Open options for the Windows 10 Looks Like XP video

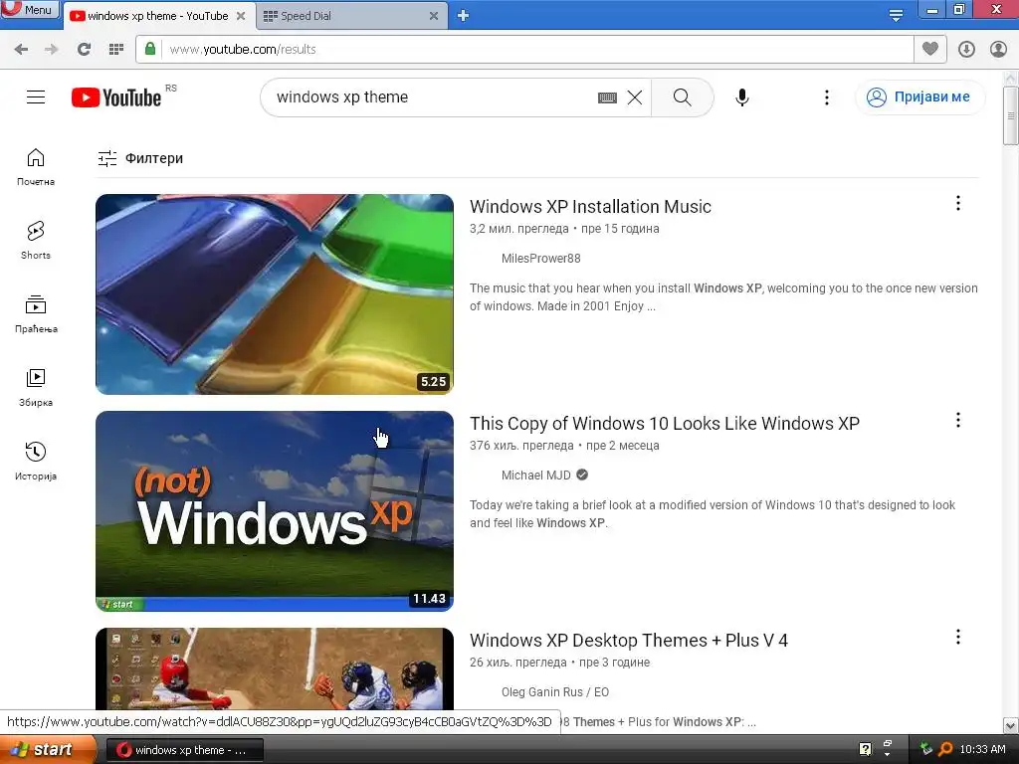coord(958,421)
